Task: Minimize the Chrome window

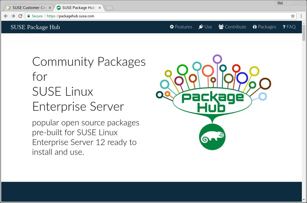Action: pos(289,3)
